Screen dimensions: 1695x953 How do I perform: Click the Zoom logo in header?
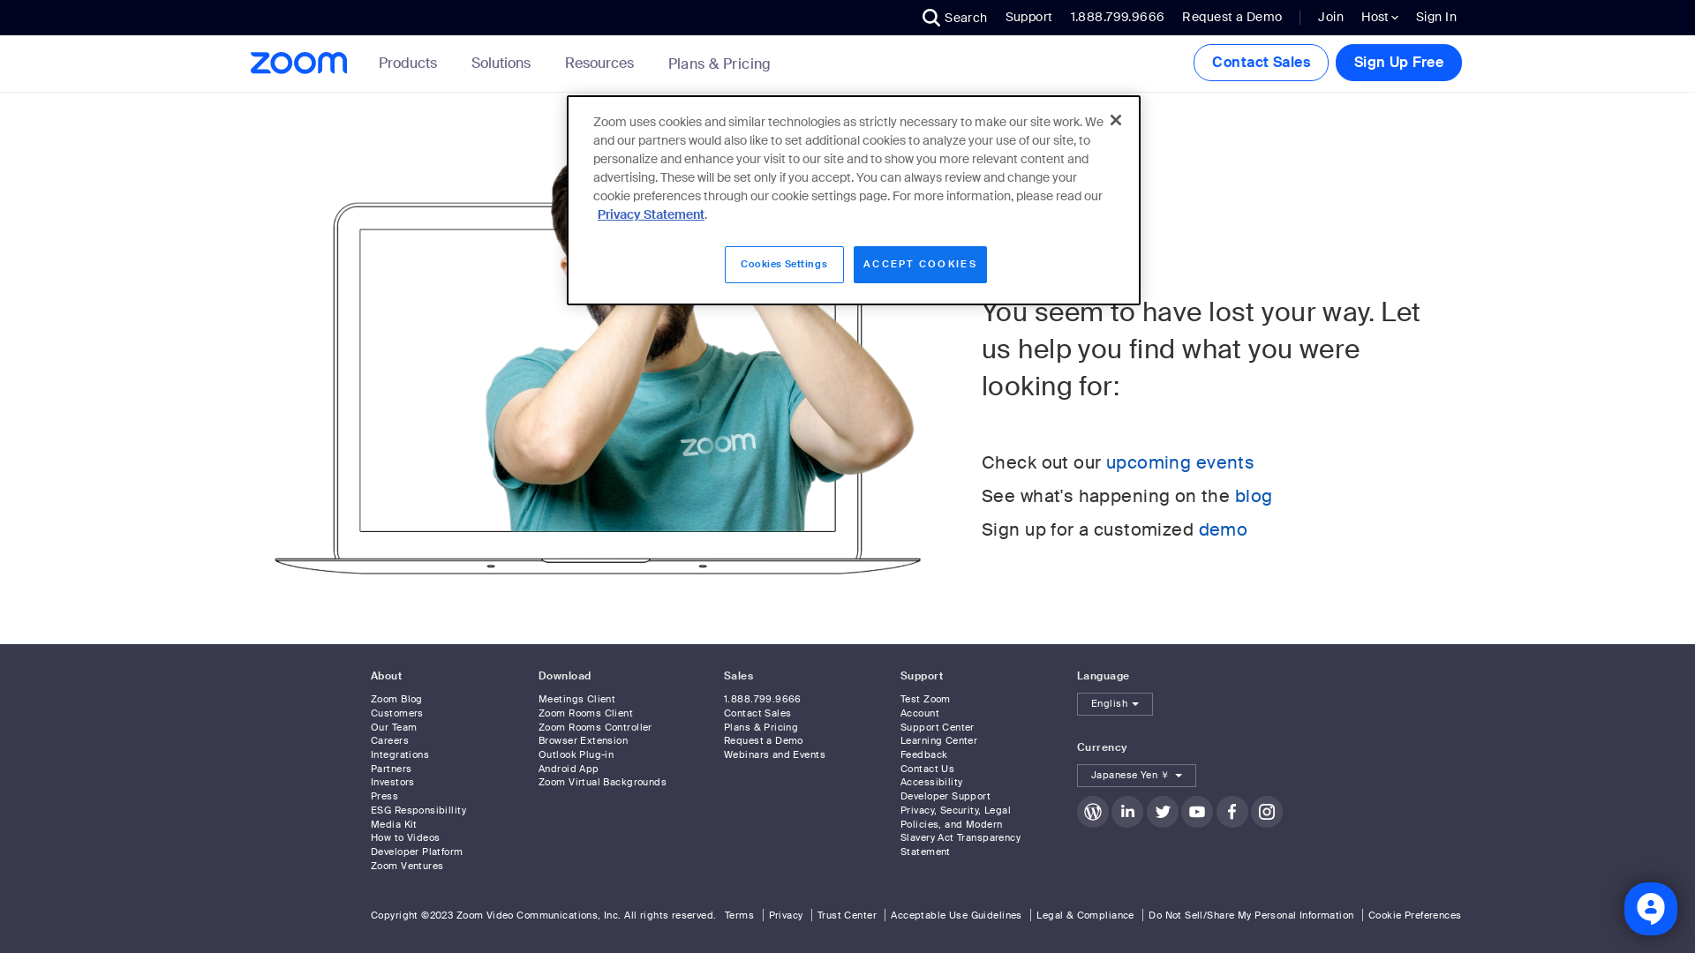pyautogui.click(x=298, y=63)
